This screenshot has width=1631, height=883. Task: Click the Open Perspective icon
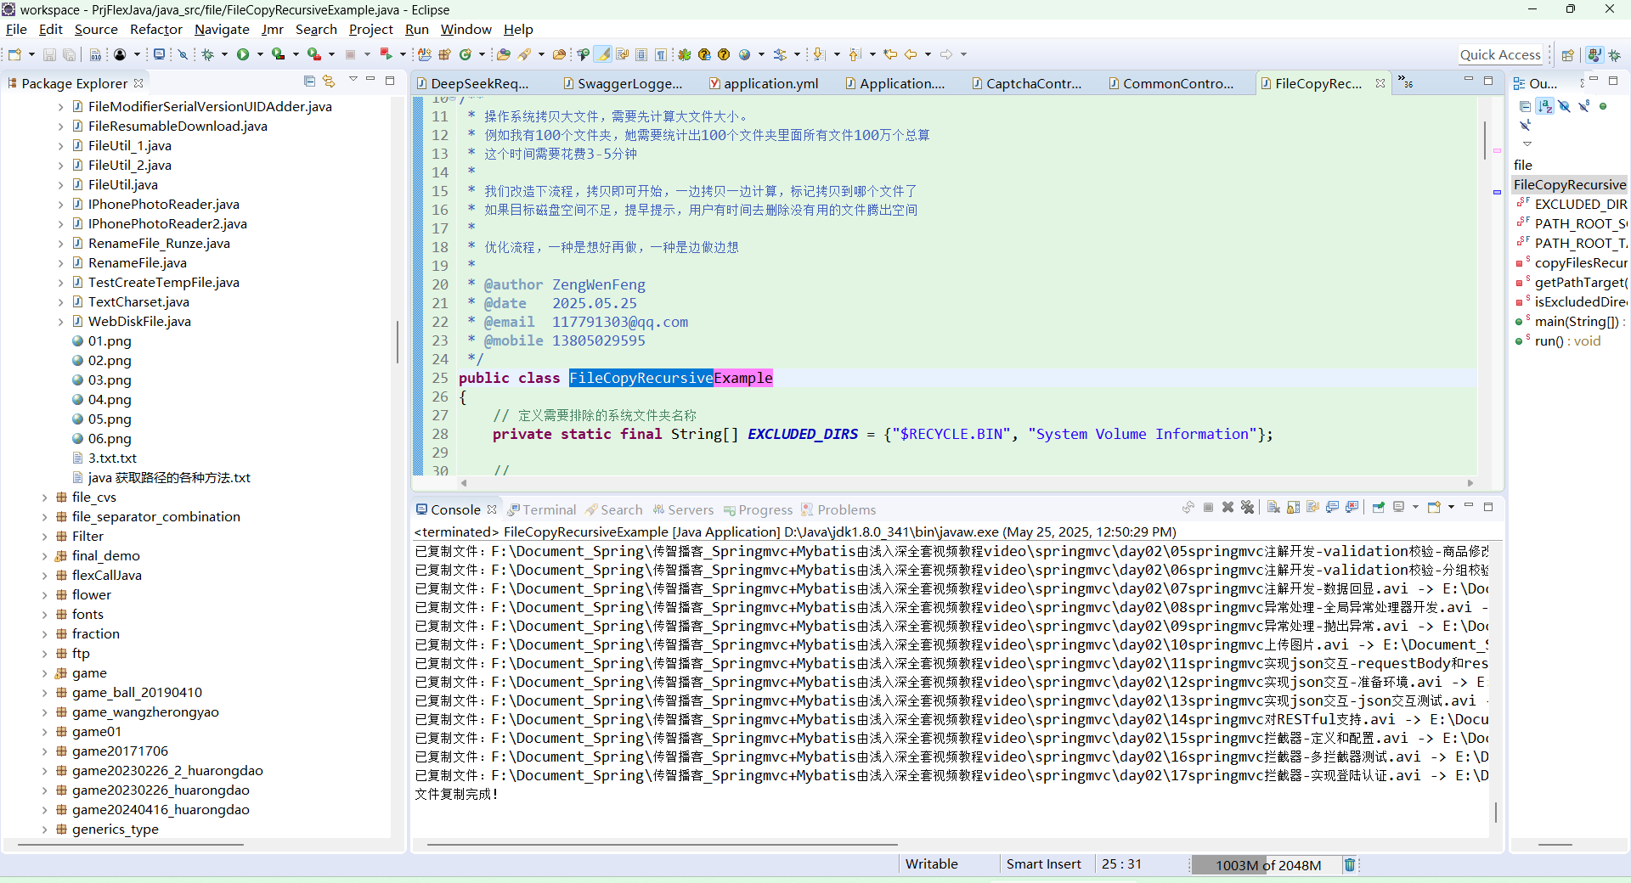(1568, 55)
